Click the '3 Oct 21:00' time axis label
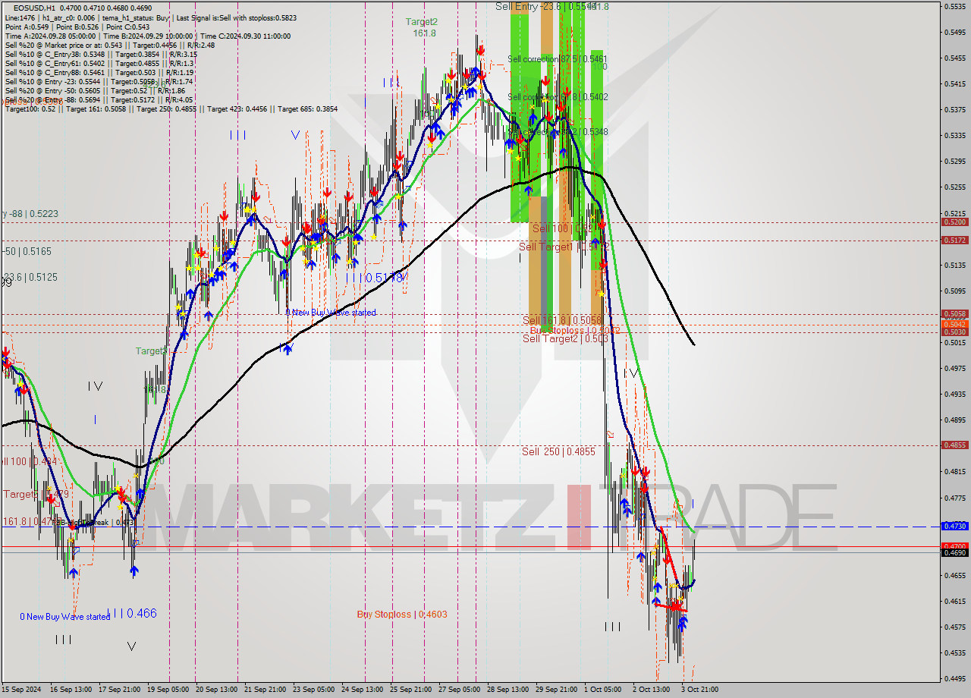The image size is (971, 698). [x=699, y=690]
